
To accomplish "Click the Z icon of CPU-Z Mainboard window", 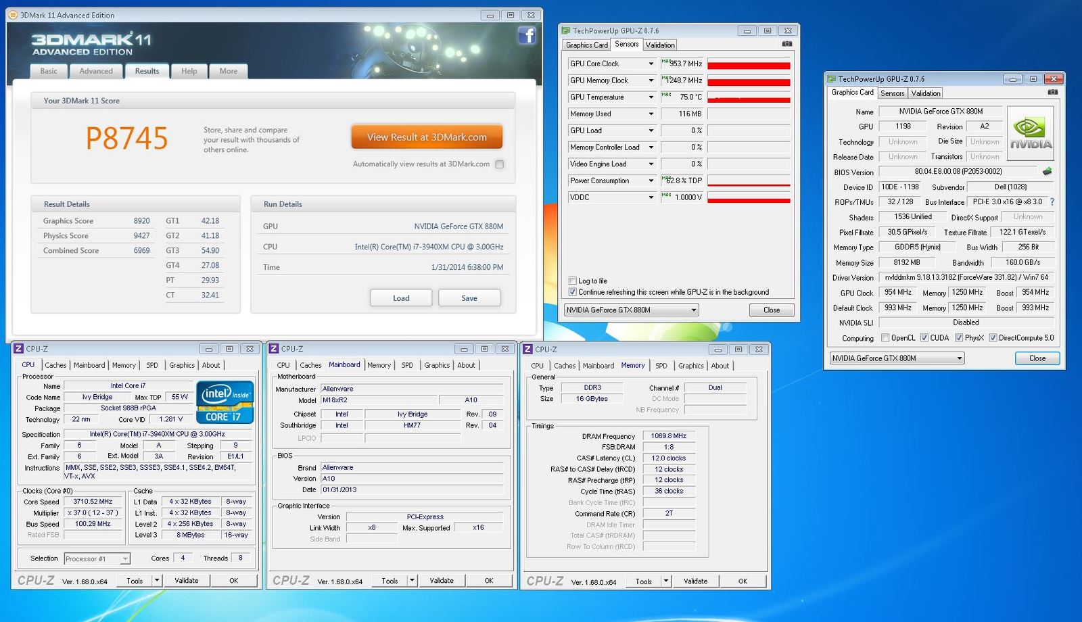I will coord(274,349).
